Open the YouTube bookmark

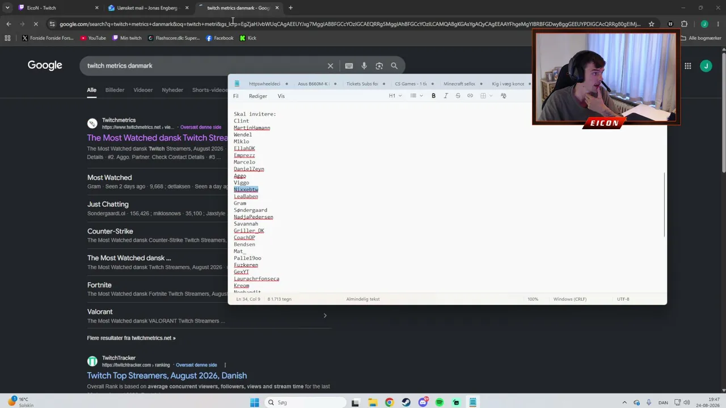click(93, 38)
